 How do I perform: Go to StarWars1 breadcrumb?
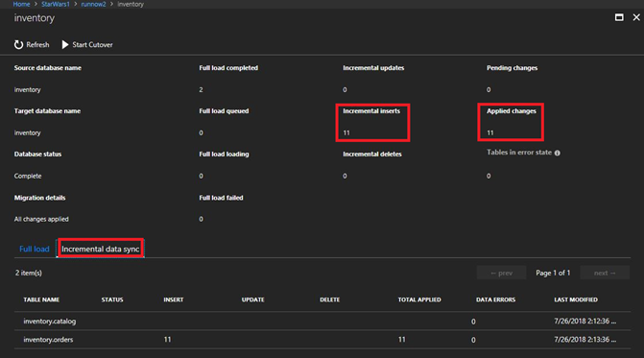pos(56,4)
